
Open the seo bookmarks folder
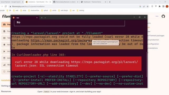click(x=72, y=11)
